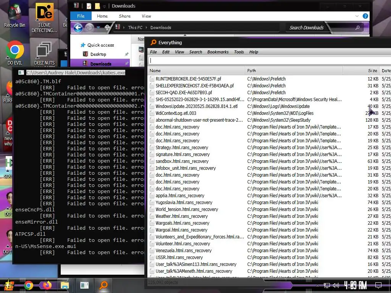This screenshot has width=391, height=293.
Task: Click the clock showing 4:09 AM
Action: 355,285
